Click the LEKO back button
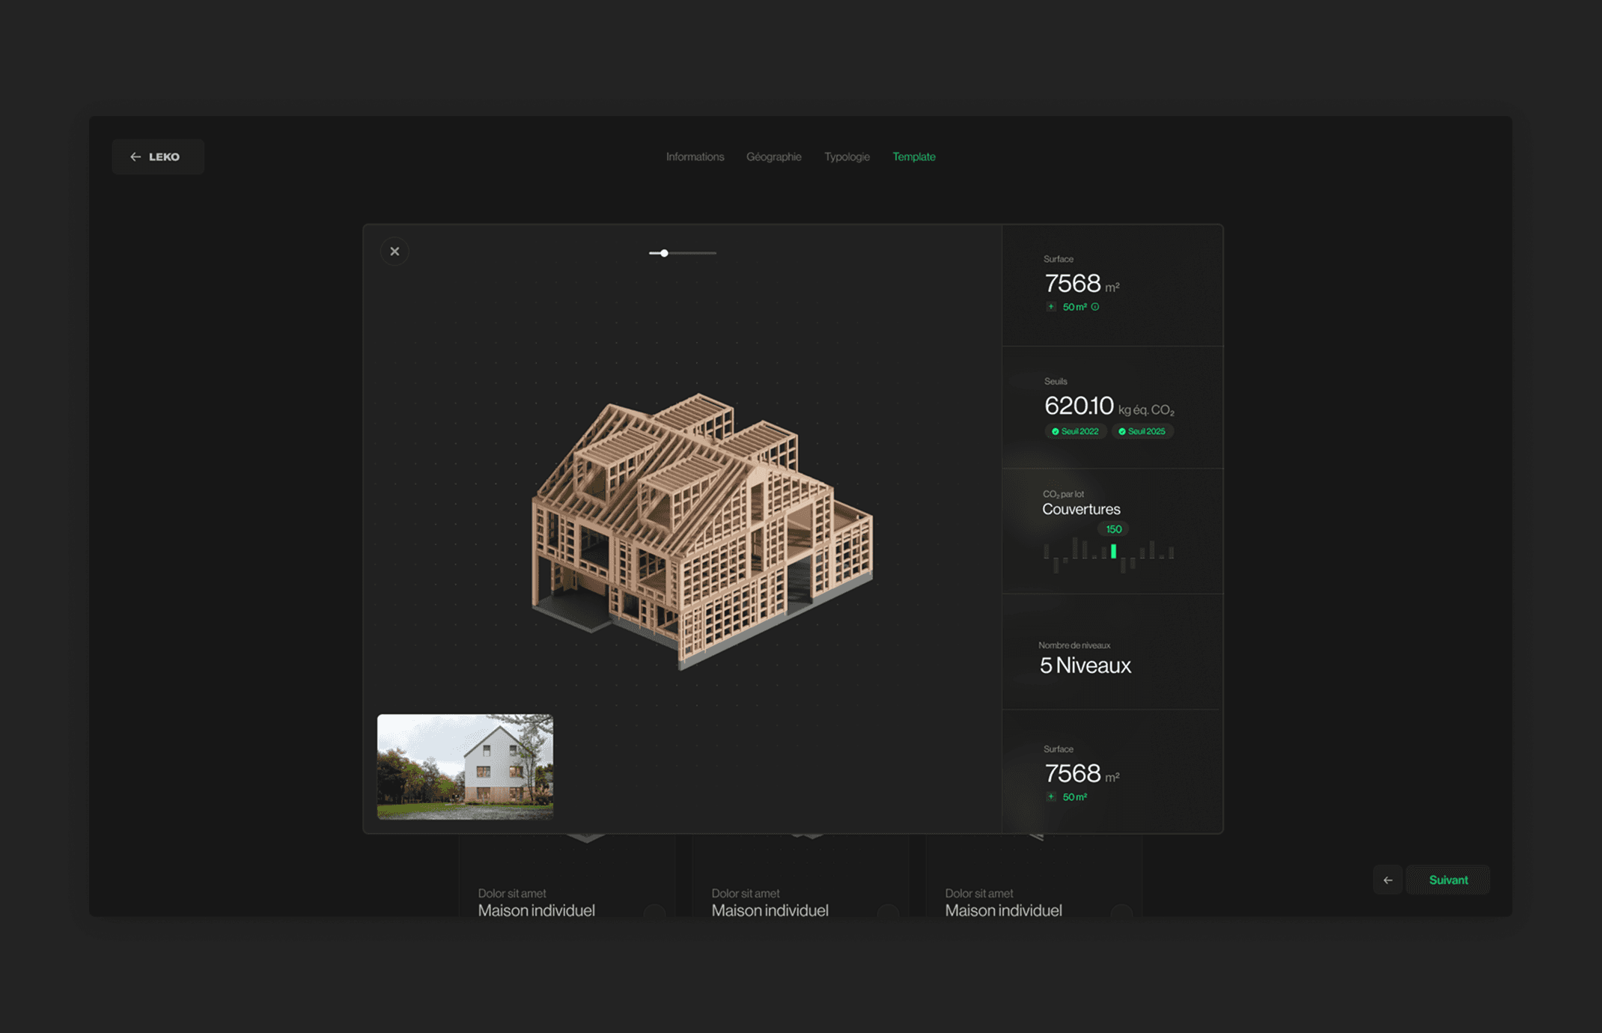This screenshot has height=1033, width=1602. (x=158, y=157)
